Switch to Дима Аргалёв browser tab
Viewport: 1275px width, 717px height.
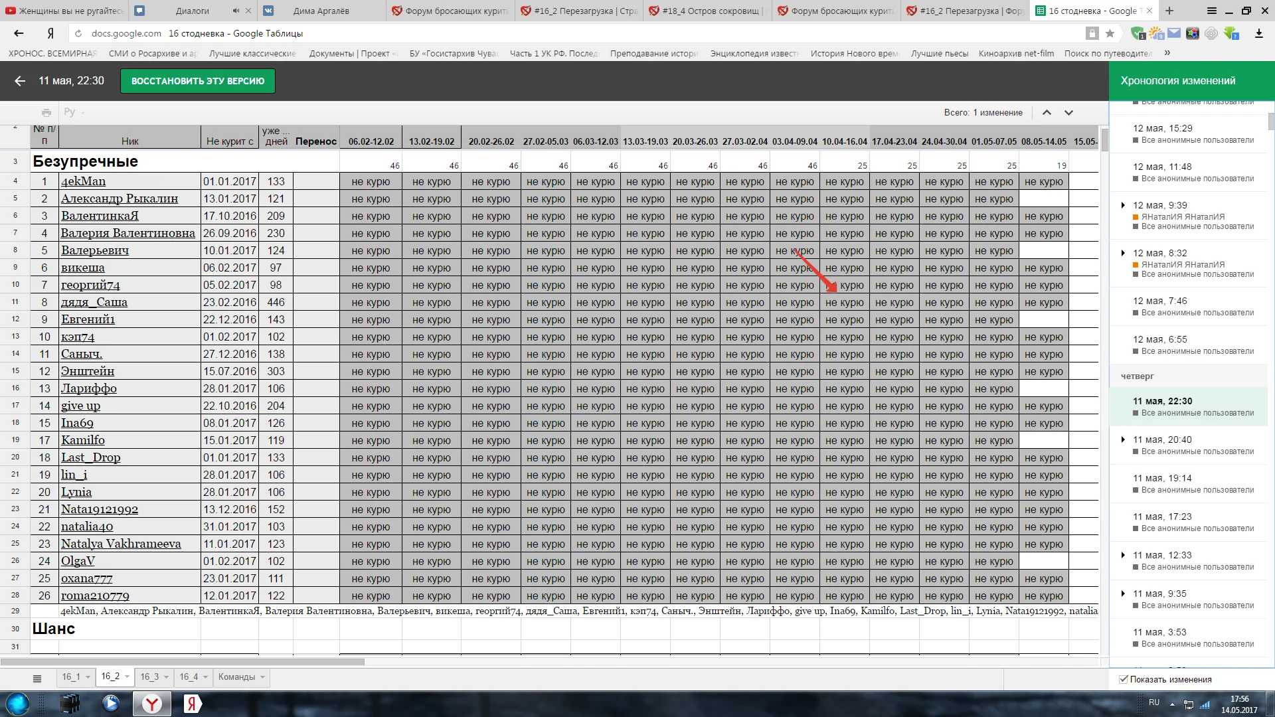321,11
